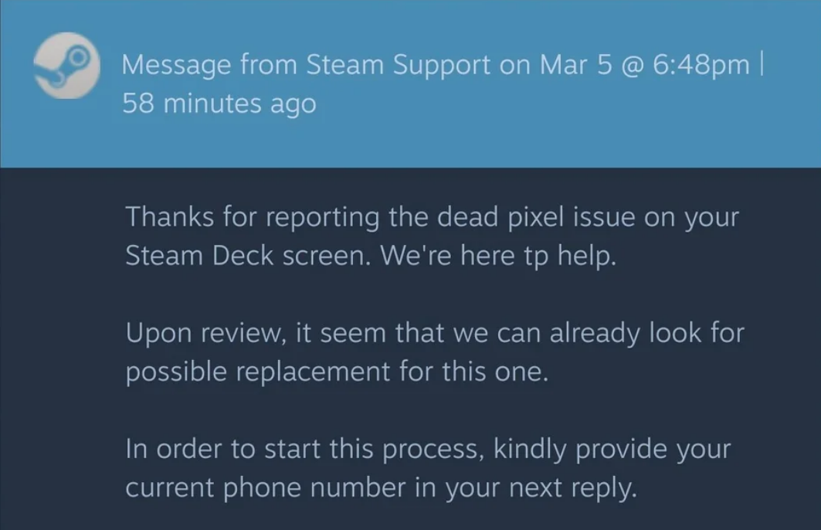
Task: Click the words 'for this one.'
Action: tap(474, 372)
